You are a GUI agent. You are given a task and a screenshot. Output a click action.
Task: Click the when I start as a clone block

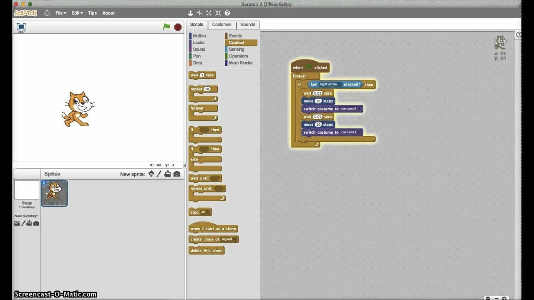point(213,228)
